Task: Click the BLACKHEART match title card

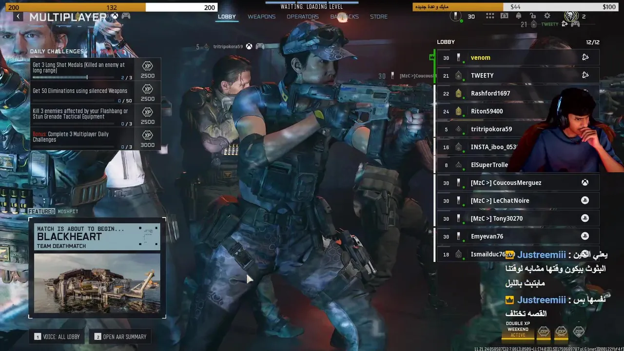Action: 97,237
